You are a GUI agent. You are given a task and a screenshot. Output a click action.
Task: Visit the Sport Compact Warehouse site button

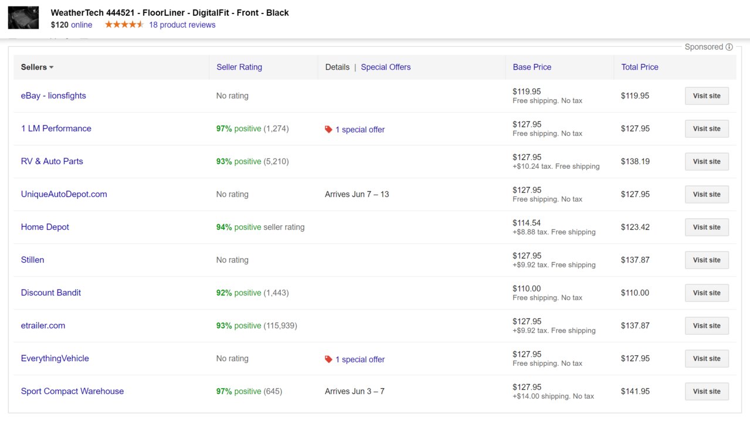(707, 392)
